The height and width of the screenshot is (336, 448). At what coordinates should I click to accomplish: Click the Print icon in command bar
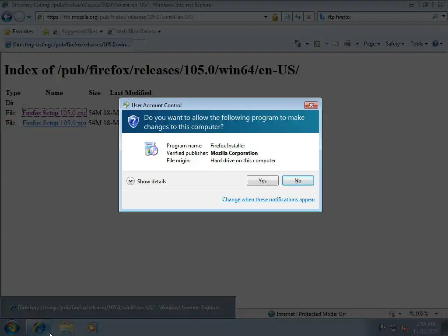(x=348, y=44)
